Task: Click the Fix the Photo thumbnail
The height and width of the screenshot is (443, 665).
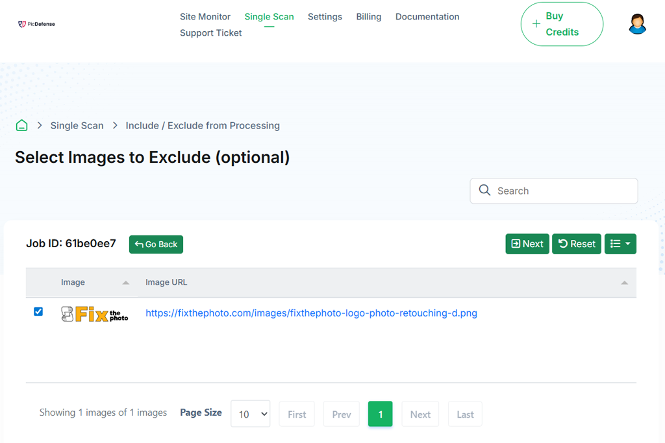Action: point(95,314)
